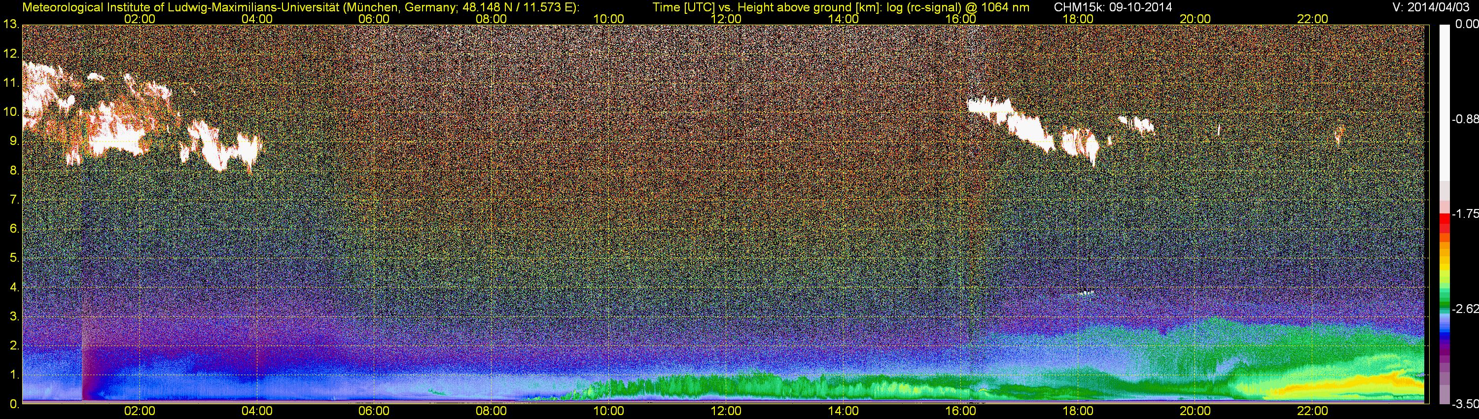The image size is (1479, 419).
Task: Click the 22:00 label on the bottom time axis
Action: 1312,411
